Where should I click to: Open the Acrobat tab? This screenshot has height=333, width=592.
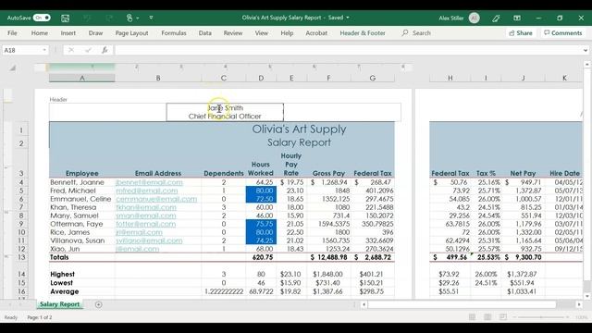point(316,33)
